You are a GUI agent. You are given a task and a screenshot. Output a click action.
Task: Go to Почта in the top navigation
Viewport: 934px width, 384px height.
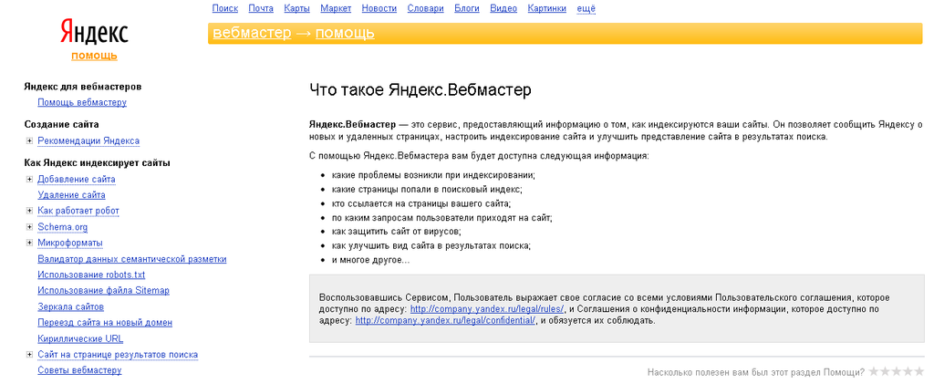coord(261,8)
